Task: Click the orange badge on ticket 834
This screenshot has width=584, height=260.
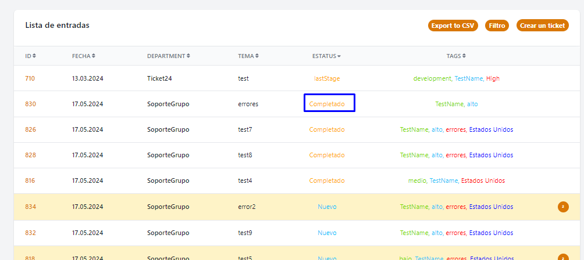Action: [x=562, y=207]
